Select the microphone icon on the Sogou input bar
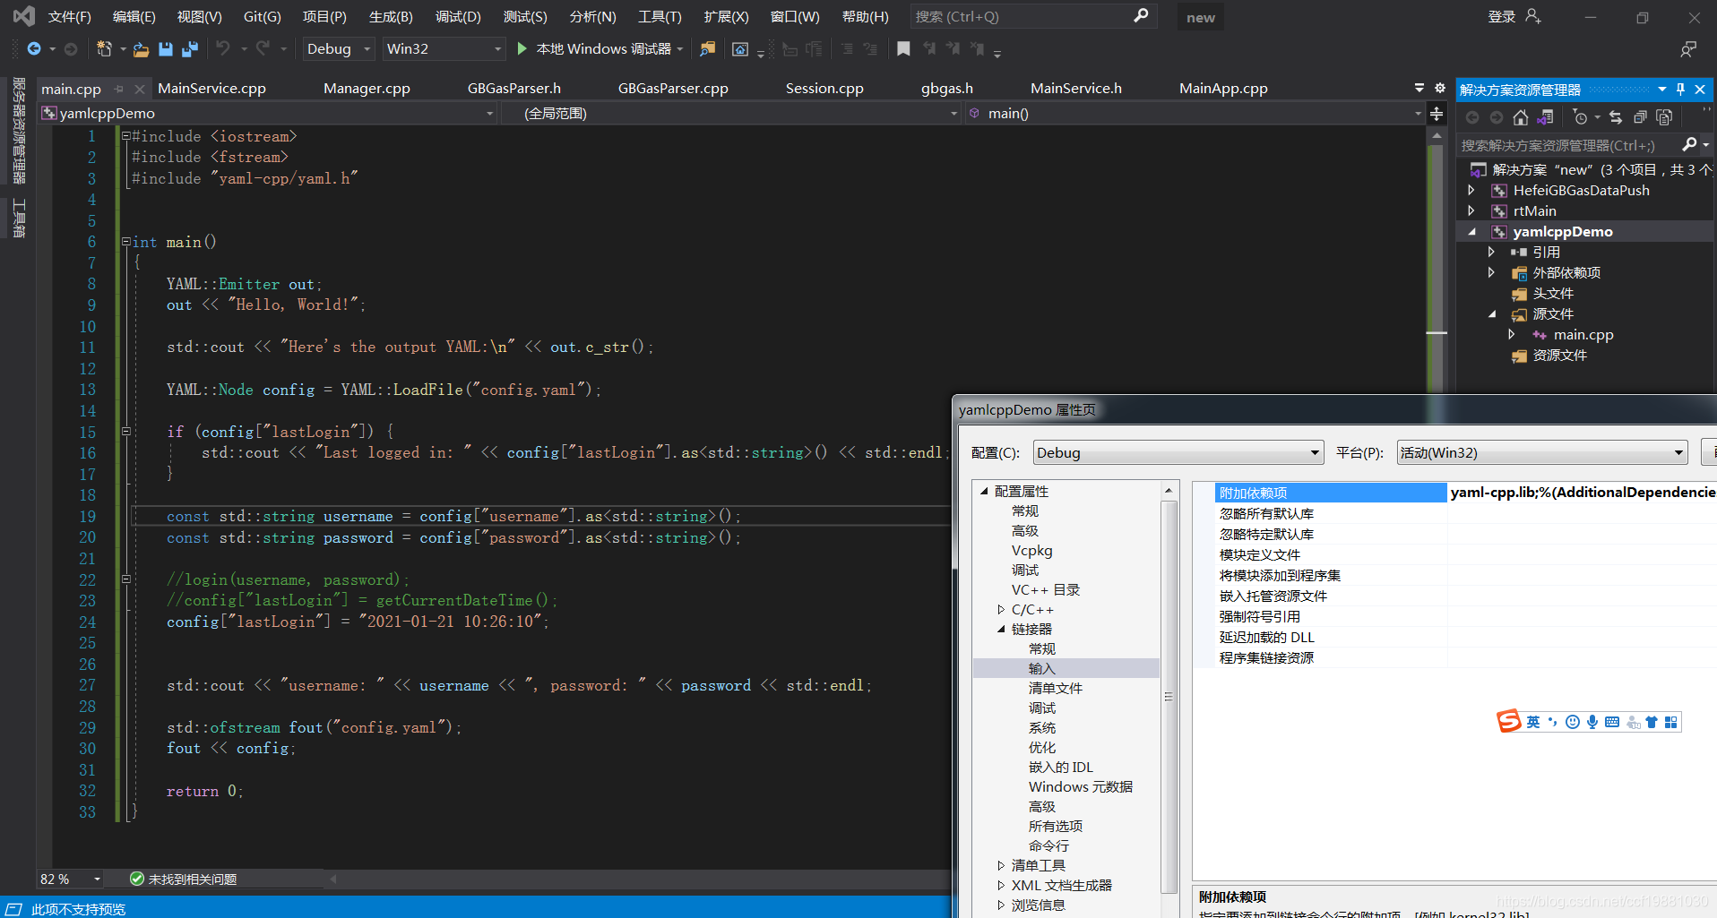 [x=1592, y=721]
